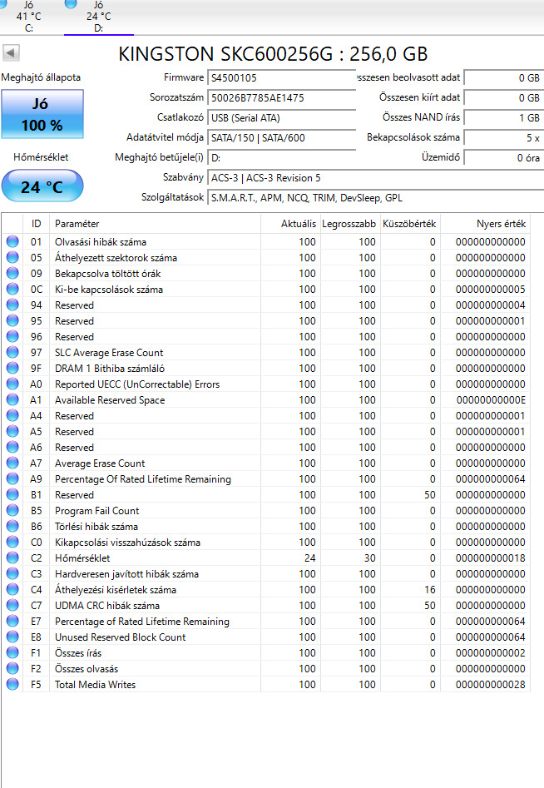Click the Nyers érték column header
The width and height of the screenshot is (544, 788).
pos(485,224)
